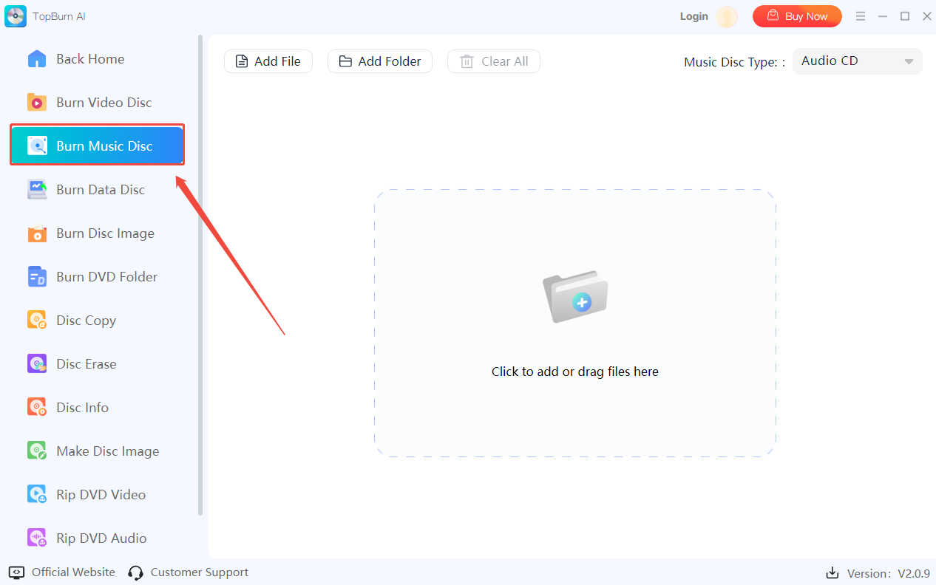Click the Burn DVD Folder icon

pos(37,277)
